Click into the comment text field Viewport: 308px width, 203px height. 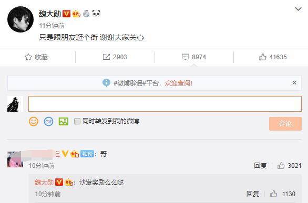click(x=165, y=104)
